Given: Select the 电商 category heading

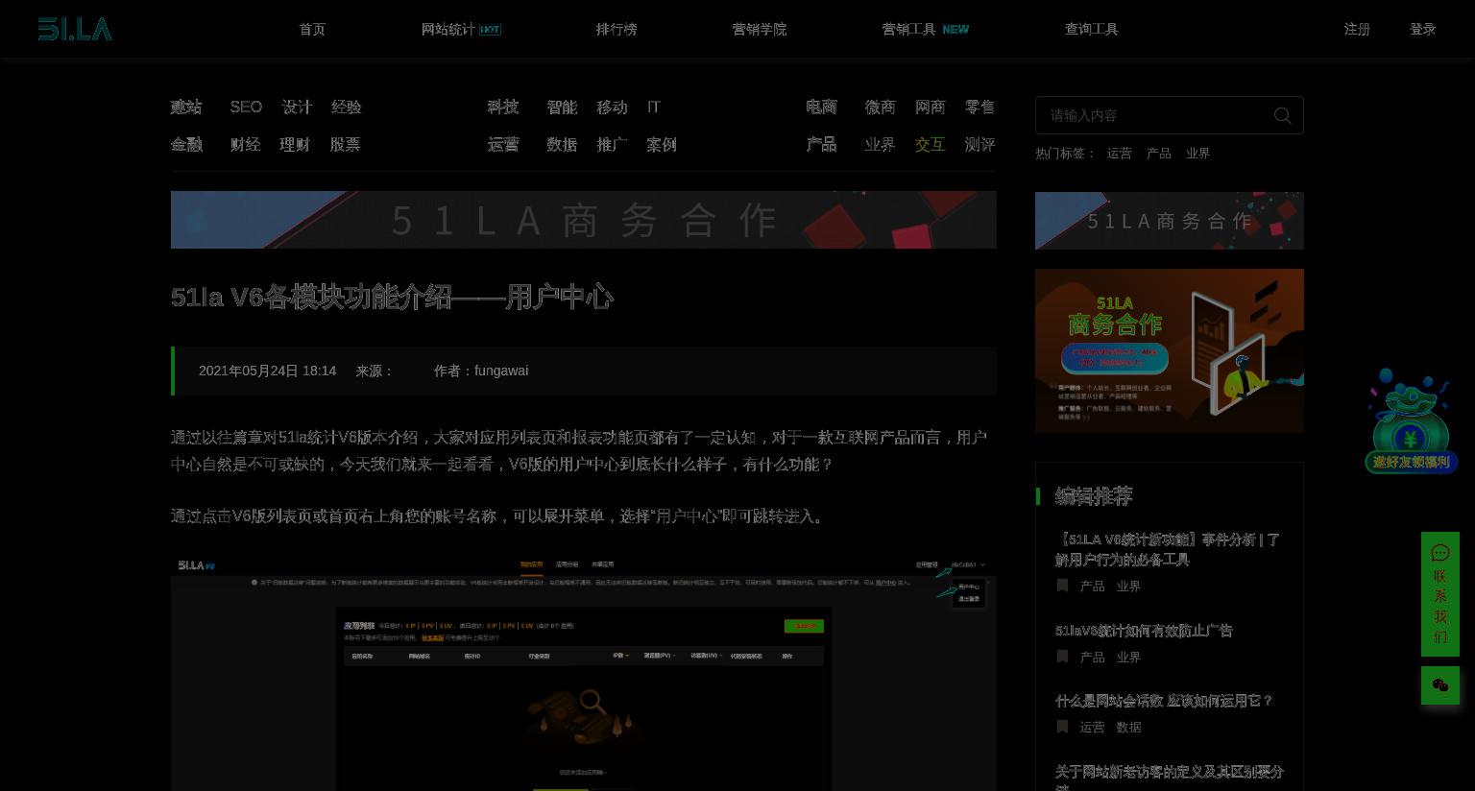Looking at the screenshot, I should pos(821,107).
